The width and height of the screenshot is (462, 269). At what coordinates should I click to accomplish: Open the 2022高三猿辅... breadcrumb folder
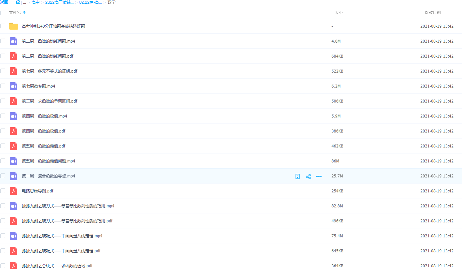pos(59,2)
